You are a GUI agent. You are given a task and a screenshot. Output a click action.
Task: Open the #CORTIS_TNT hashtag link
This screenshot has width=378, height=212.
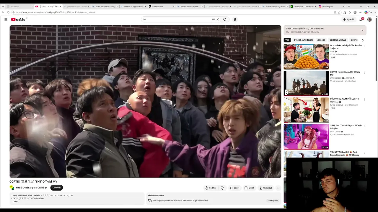click(x=67, y=196)
